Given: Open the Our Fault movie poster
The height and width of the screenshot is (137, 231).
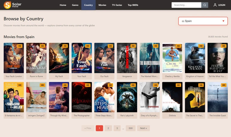Looking at the screenshot, I should pos(104,58).
